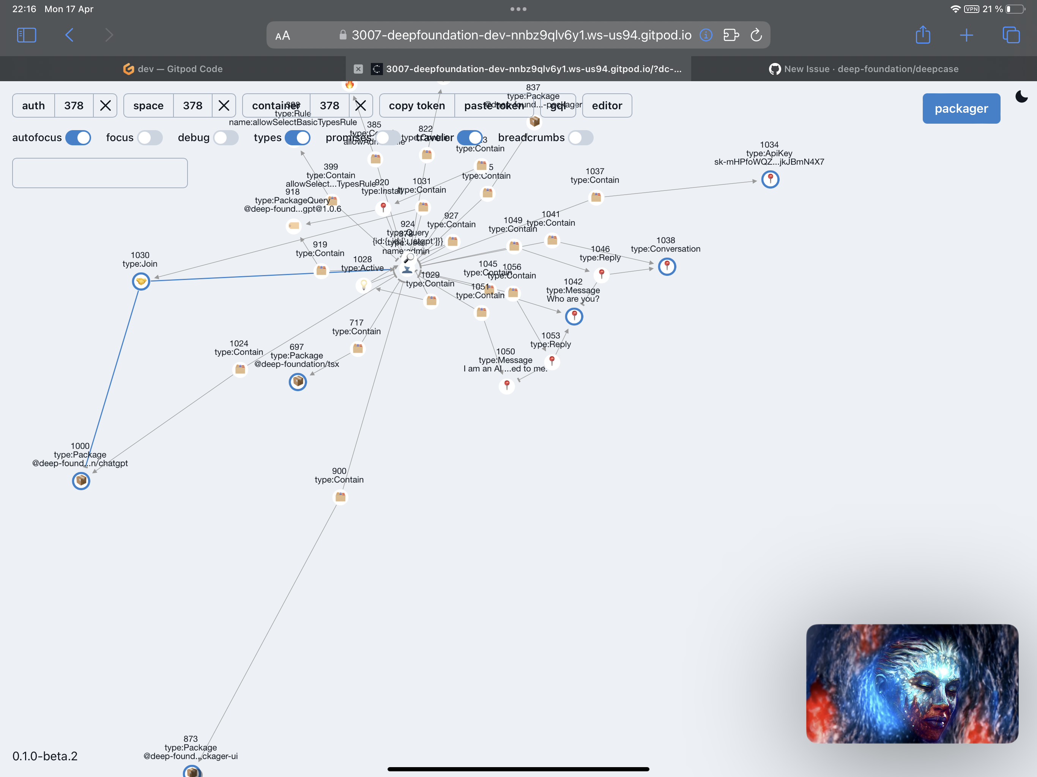Select the central admin User node
The height and width of the screenshot is (777, 1037).
[x=407, y=269]
